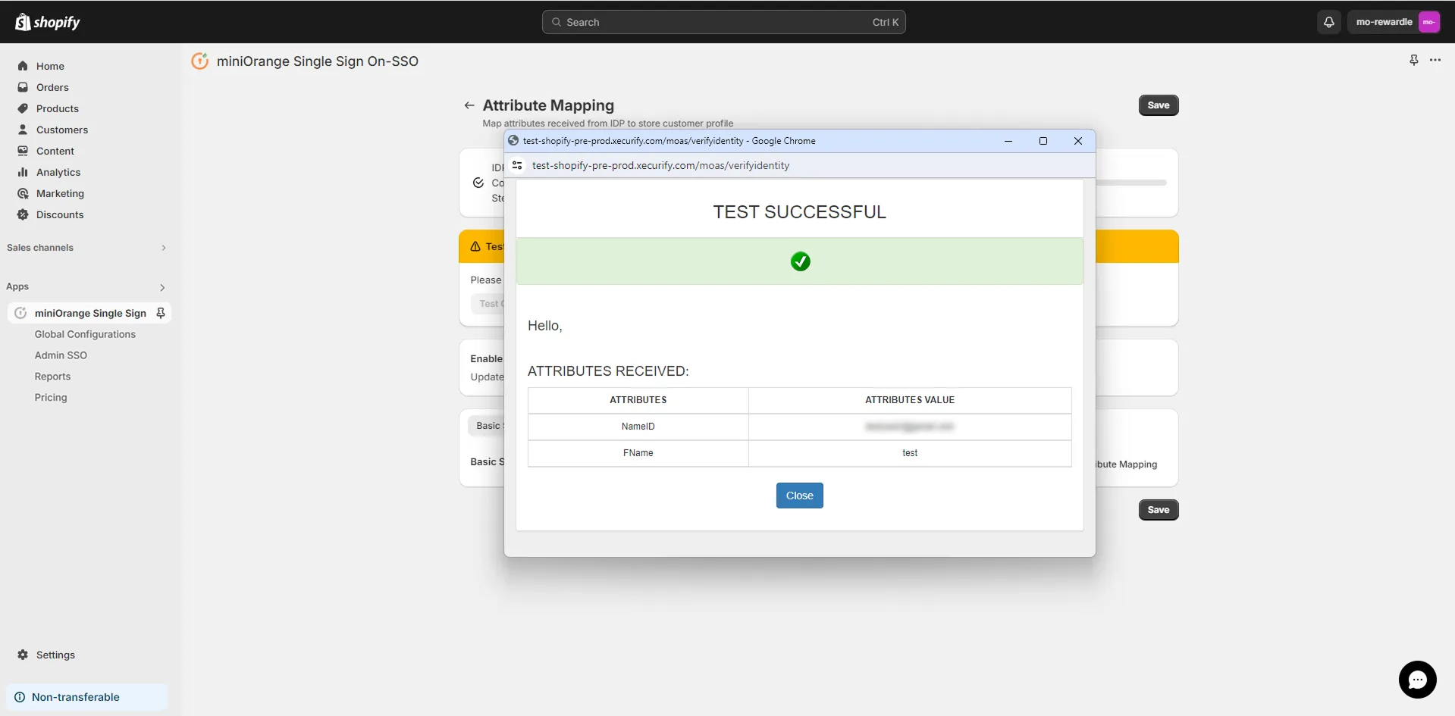
Task: Save the Attribute Mapping changes
Action: click(x=1159, y=105)
